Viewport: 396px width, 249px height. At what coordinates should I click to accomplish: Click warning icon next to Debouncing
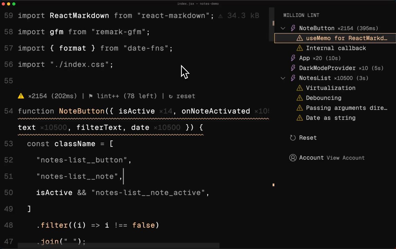pos(300,98)
